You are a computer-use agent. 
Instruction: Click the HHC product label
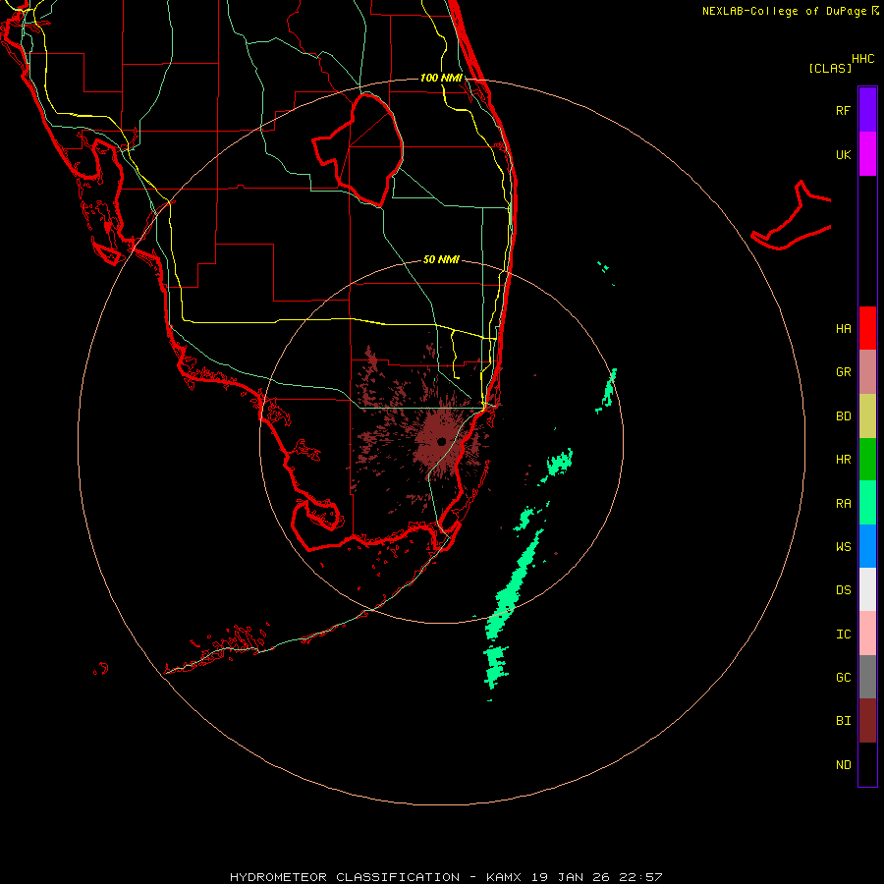tap(862, 59)
